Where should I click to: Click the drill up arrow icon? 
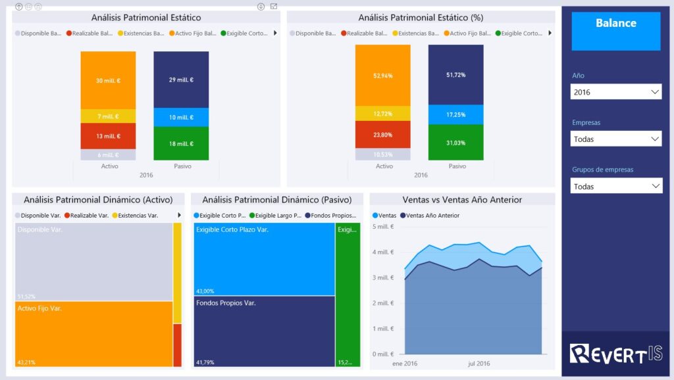(19, 7)
